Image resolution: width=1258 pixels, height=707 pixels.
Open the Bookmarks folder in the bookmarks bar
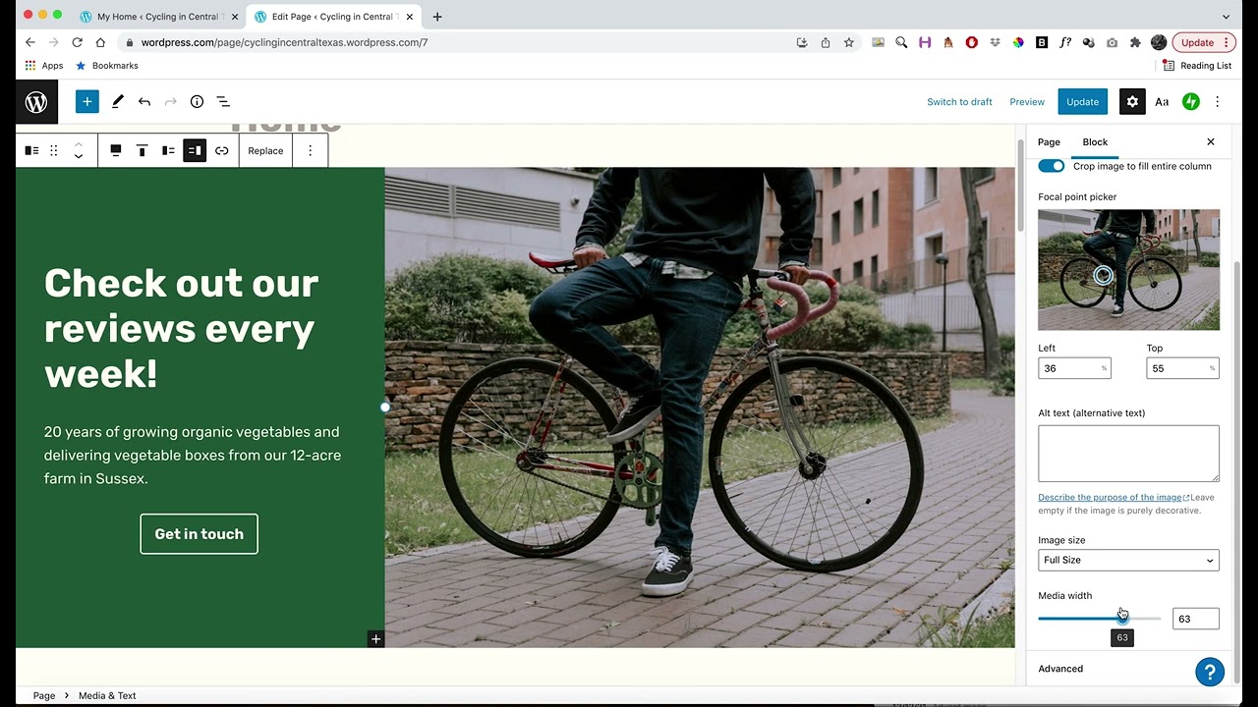click(x=107, y=66)
